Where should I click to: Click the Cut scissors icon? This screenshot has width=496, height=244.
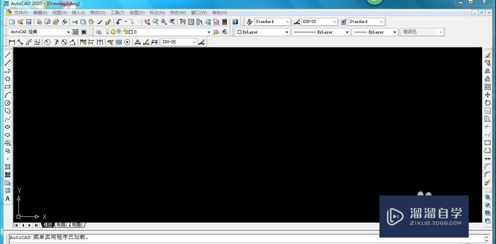coord(75,22)
